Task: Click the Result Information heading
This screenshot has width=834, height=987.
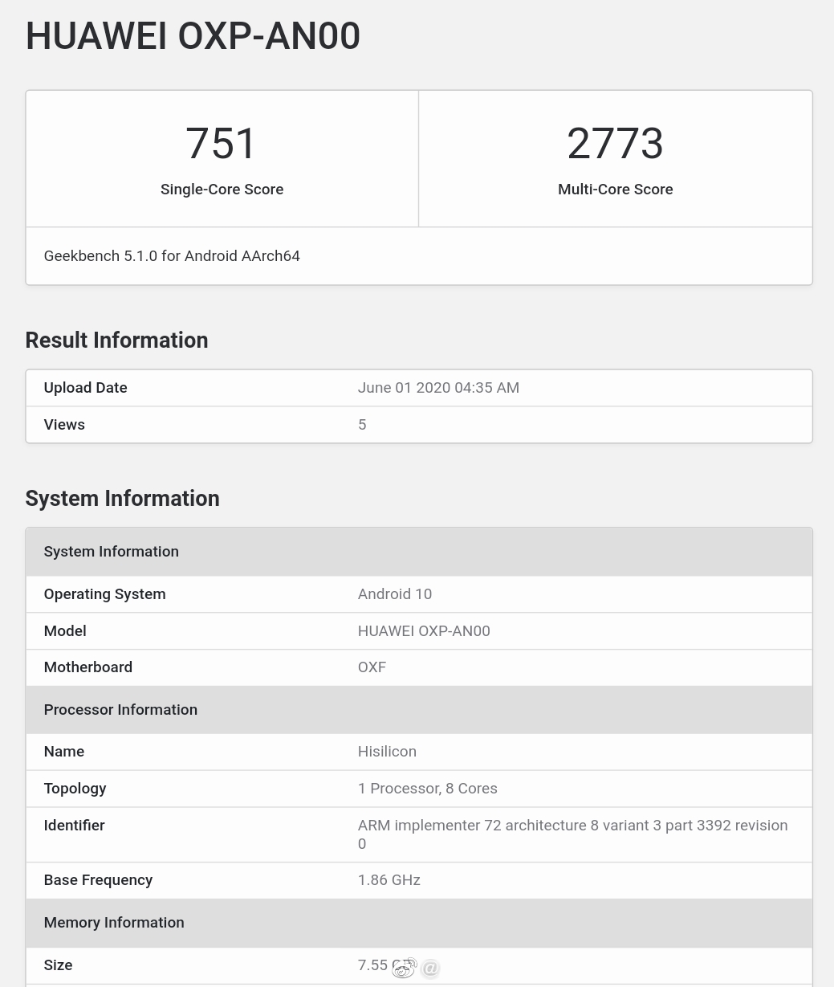Action: (116, 340)
